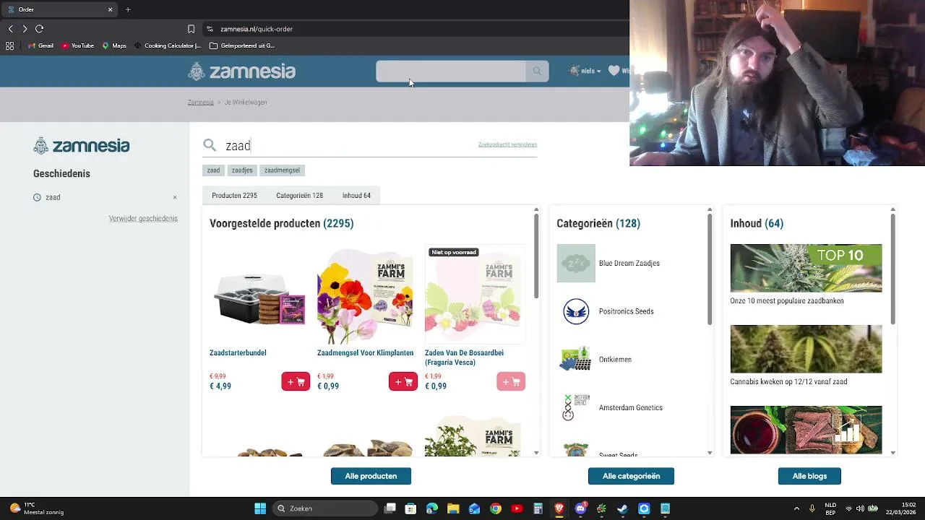Open Discord from taskbar
The image size is (925, 520).
click(x=580, y=508)
